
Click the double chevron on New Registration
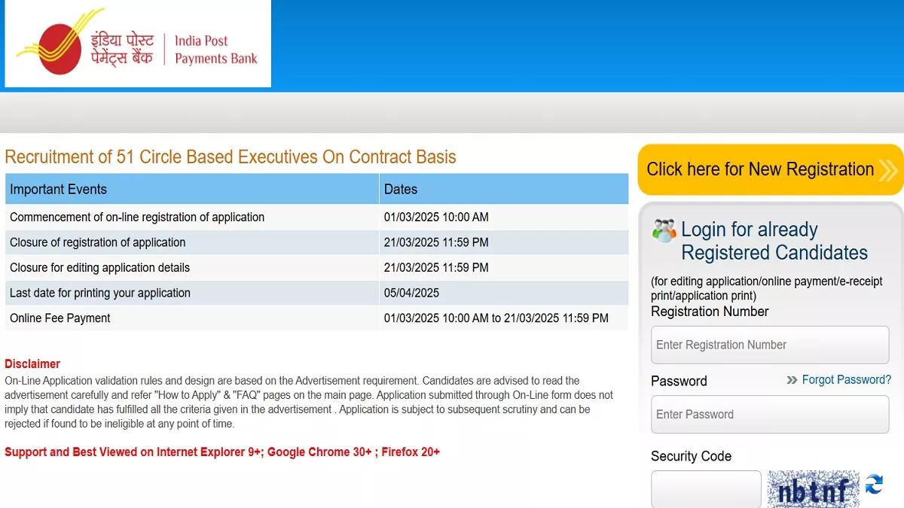pyautogui.click(x=887, y=170)
